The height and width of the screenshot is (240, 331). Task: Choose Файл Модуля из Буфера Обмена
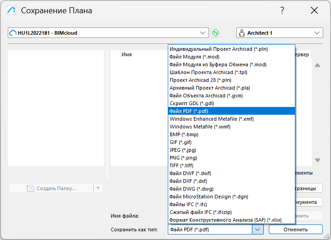click(232, 64)
